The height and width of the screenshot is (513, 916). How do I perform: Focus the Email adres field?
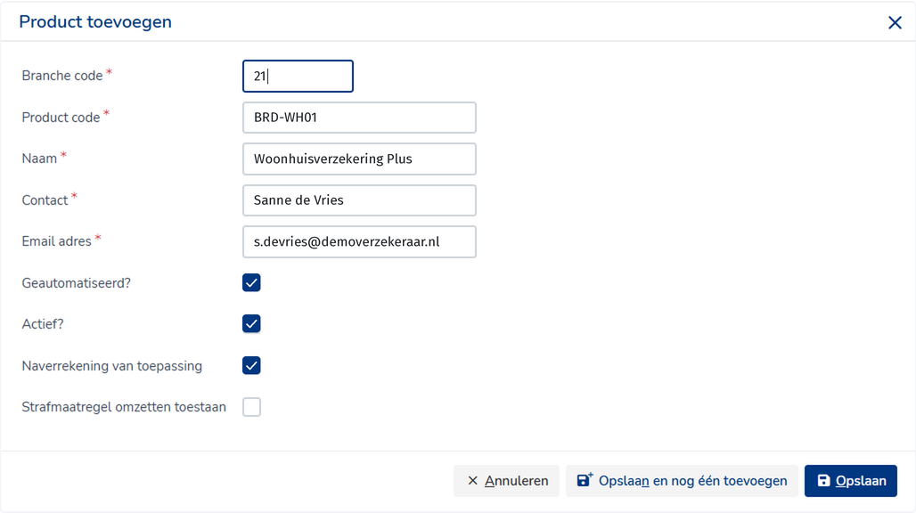point(359,241)
